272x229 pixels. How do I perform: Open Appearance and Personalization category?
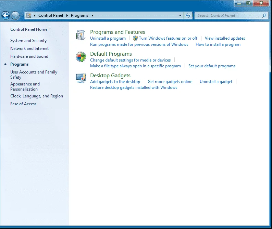[25, 86]
